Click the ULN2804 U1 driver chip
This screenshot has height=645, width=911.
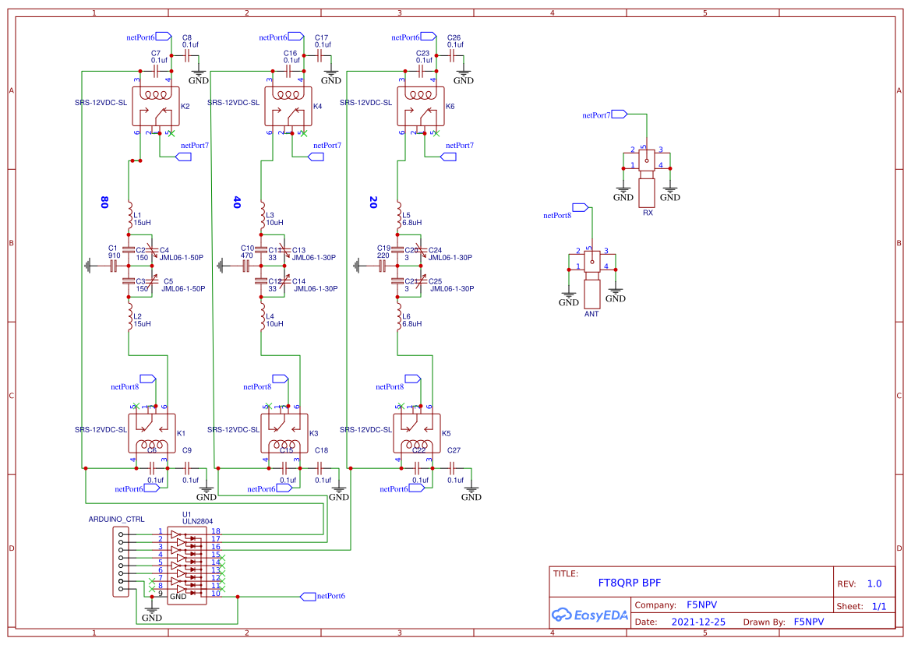187,564
